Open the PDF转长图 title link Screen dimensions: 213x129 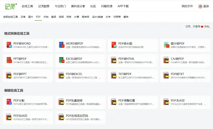pos(125,44)
